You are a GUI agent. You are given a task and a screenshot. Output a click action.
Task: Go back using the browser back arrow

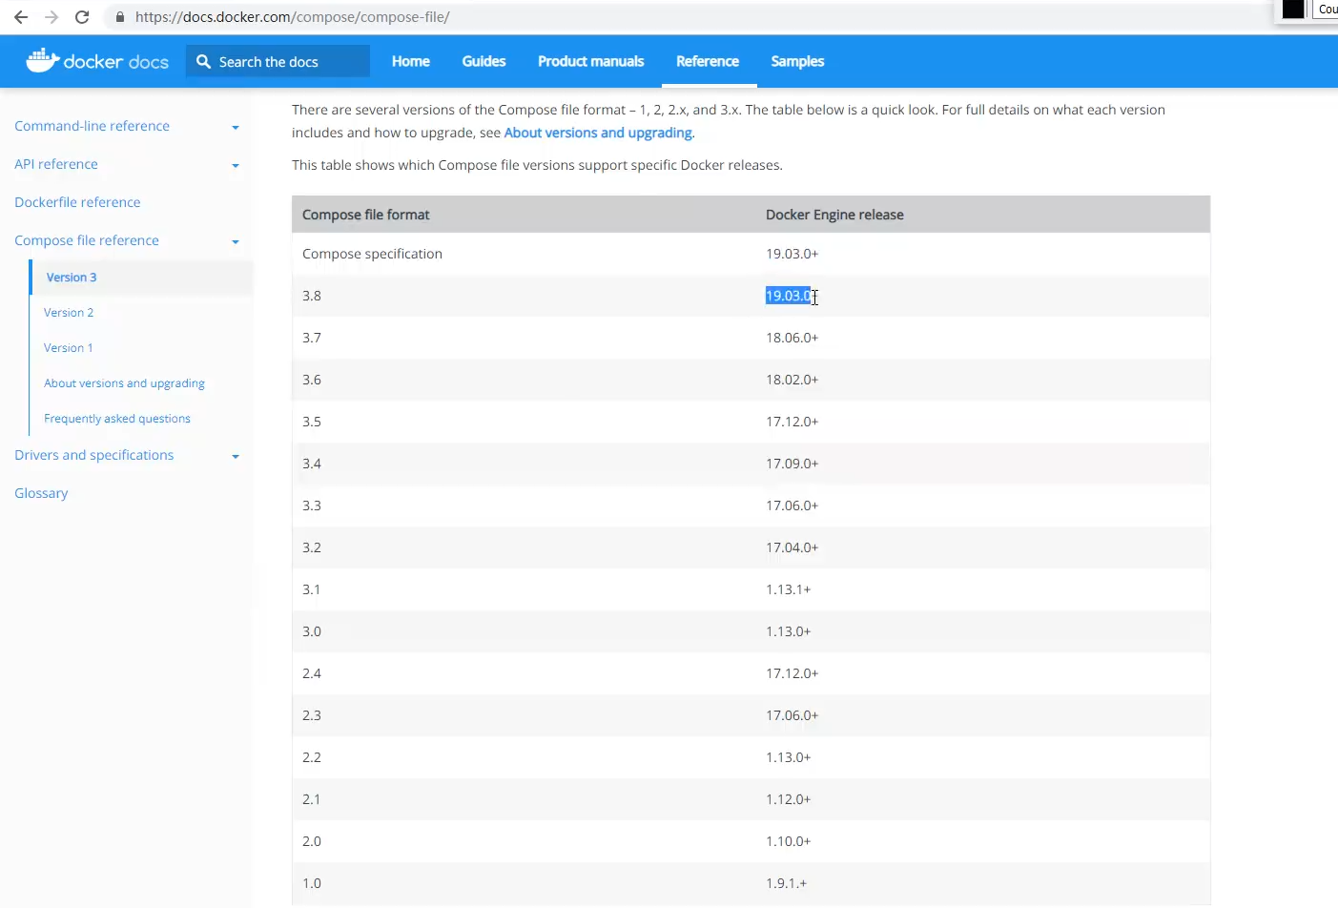(21, 17)
